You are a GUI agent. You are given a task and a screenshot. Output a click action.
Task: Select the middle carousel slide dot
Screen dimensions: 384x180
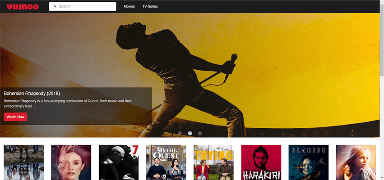[x=190, y=133]
